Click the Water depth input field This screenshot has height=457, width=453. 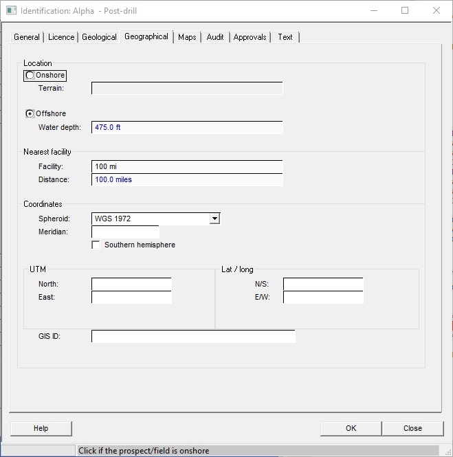tap(187, 128)
